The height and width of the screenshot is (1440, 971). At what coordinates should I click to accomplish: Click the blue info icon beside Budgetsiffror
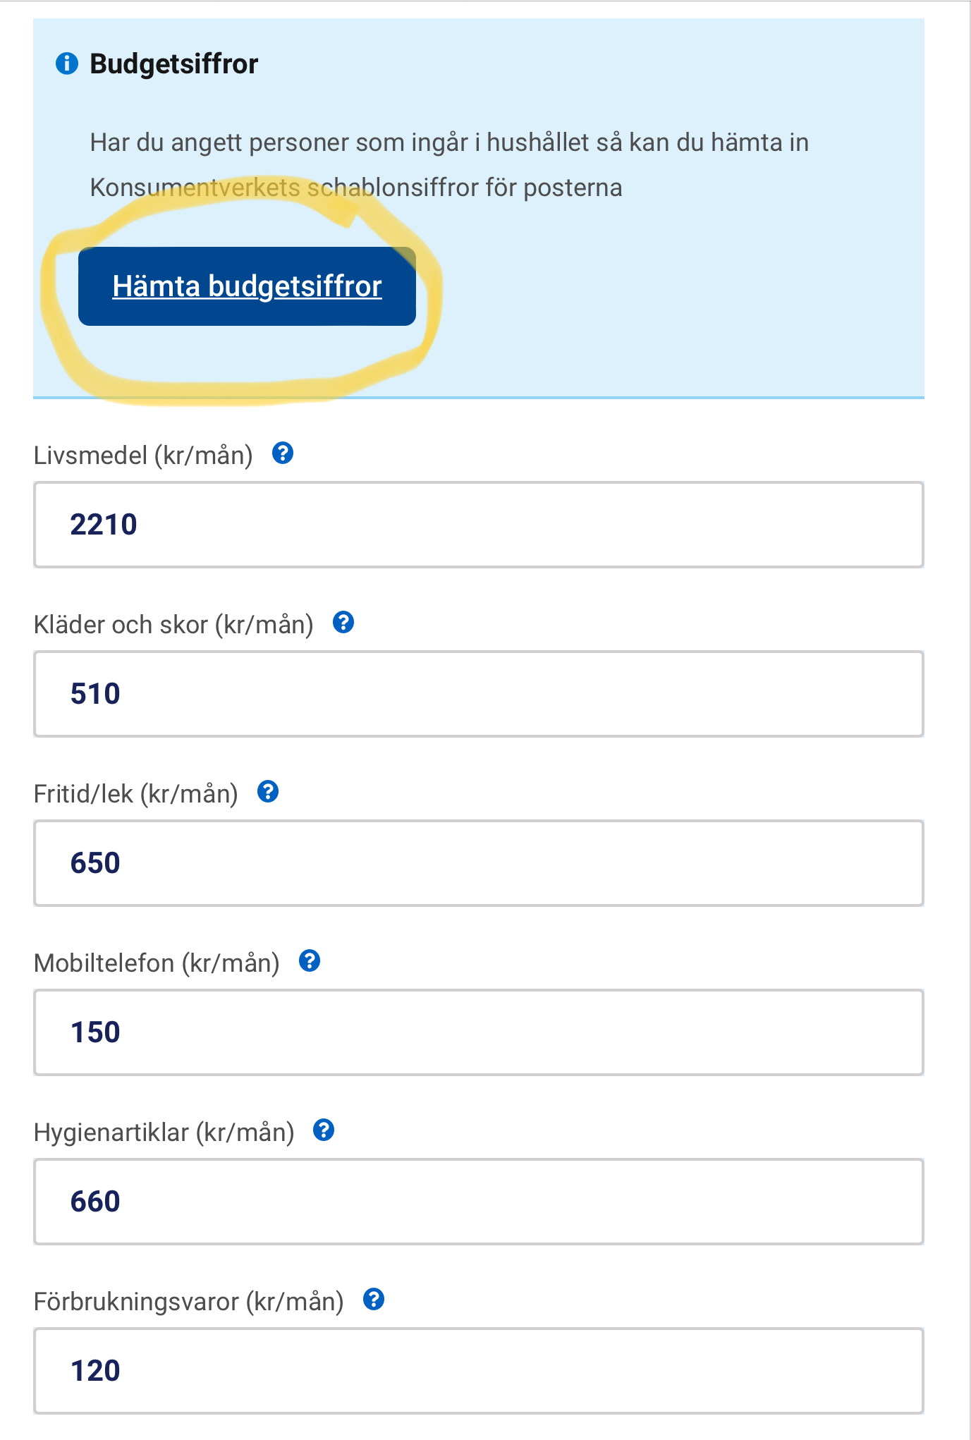[x=67, y=63]
